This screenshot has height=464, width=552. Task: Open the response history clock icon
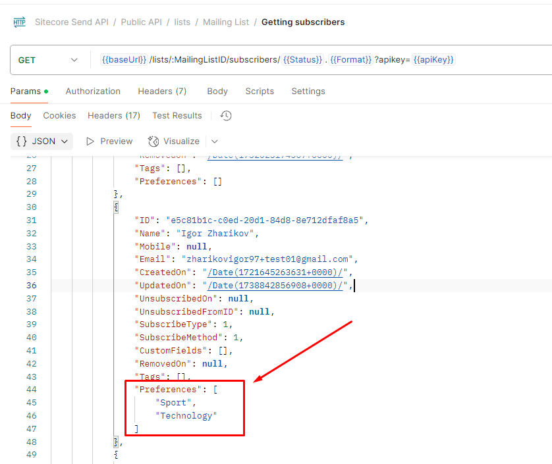tap(226, 116)
